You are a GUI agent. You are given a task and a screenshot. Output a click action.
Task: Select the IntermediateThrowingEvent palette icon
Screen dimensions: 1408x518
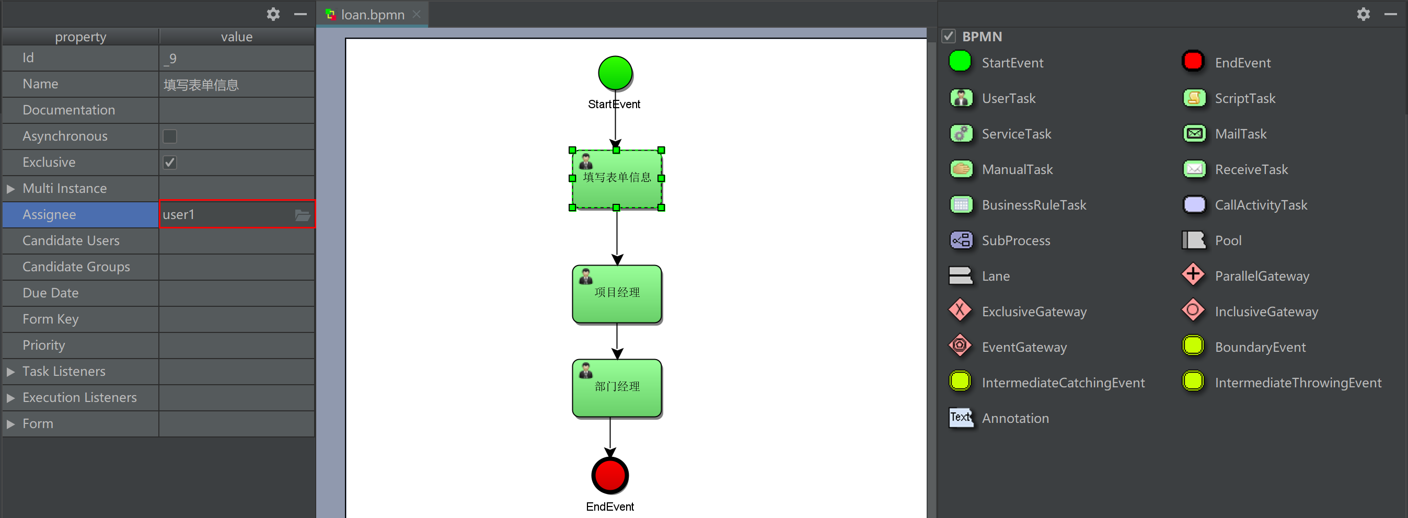click(x=1193, y=382)
